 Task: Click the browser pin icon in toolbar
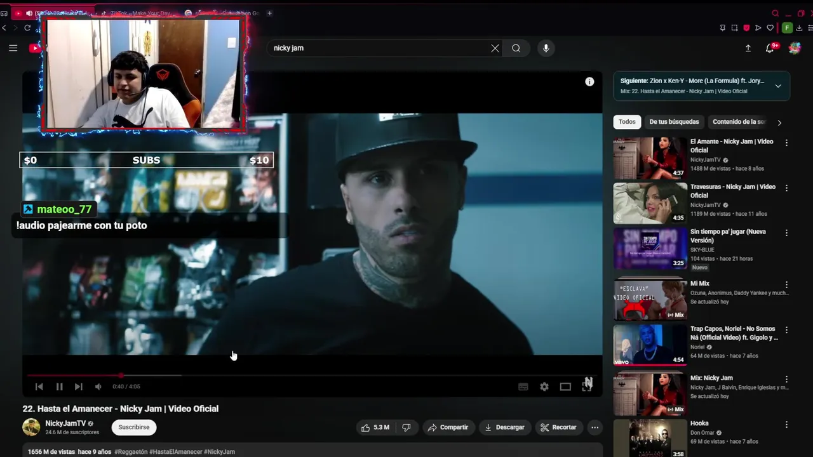(x=723, y=28)
